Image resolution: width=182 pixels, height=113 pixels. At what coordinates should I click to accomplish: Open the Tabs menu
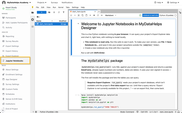[68, 7]
